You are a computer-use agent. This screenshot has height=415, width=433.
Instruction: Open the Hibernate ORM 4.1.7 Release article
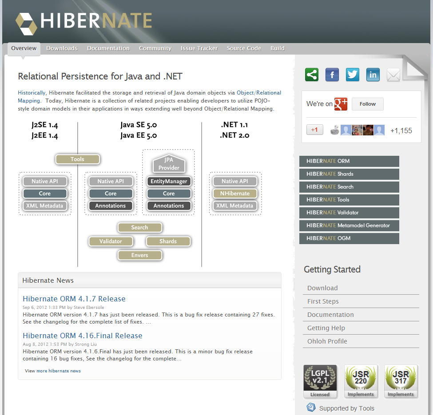coord(74,299)
